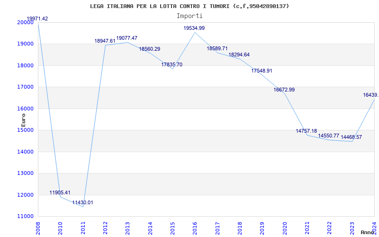
Task: Click x-axis year 2016
Action: pyautogui.click(x=195, y=228)
